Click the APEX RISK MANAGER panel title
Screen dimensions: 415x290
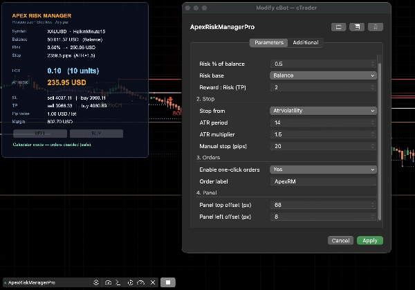(x=41, y=16)
